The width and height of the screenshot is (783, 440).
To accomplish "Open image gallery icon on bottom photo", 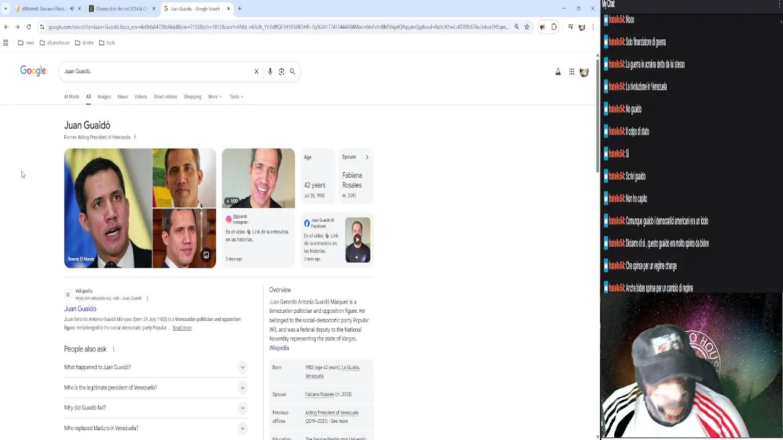I will (x=206, y=255).
